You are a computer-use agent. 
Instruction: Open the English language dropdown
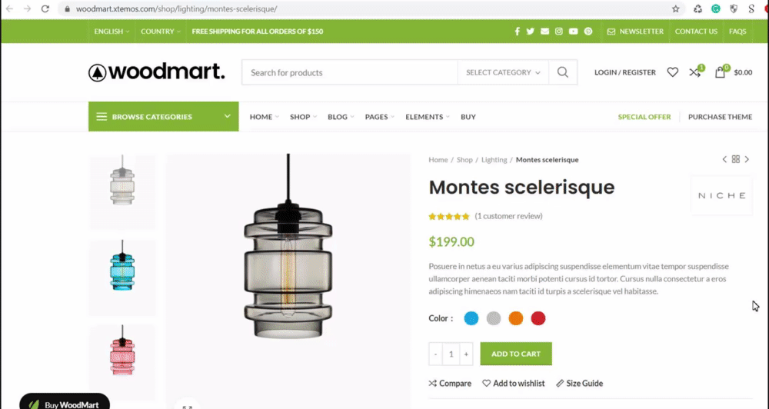pos(112,32)
